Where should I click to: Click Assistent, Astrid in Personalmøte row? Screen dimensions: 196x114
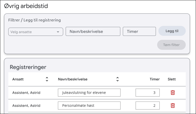(26, 106)
